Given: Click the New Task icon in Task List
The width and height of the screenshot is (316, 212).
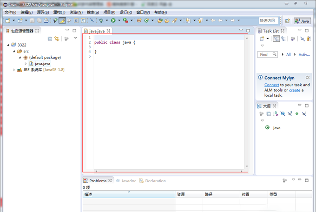Looking at the screenshot, I should 262,39.
